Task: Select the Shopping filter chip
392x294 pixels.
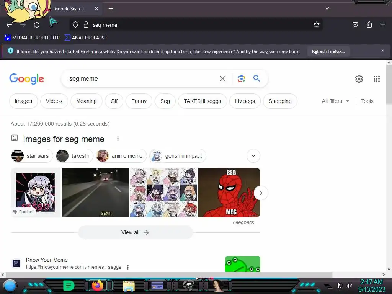Action: pos(280,101)
